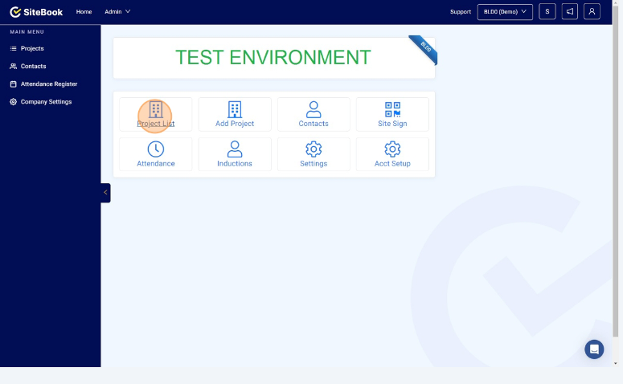
Task: Select Attendance Register in sidebar
Action: coord(48,84)
